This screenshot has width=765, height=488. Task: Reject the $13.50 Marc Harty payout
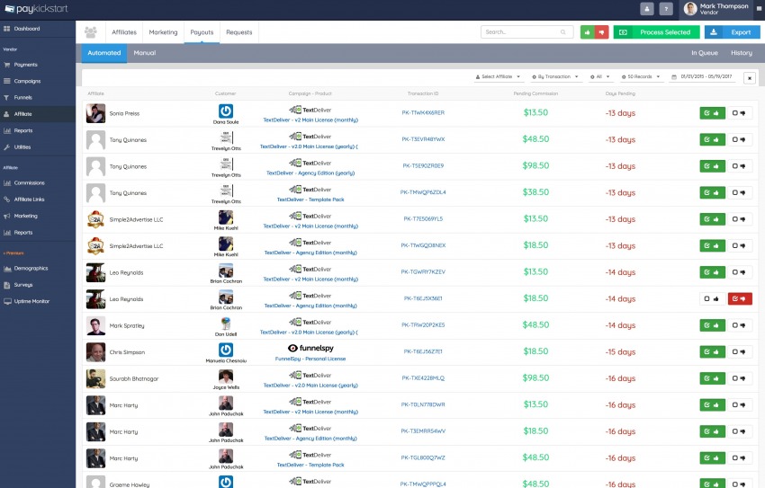tap(739, 404)
